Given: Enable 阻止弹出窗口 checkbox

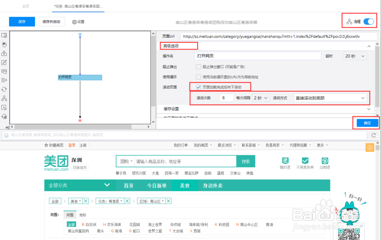Looking at the screenshot, I should point(199,67).
